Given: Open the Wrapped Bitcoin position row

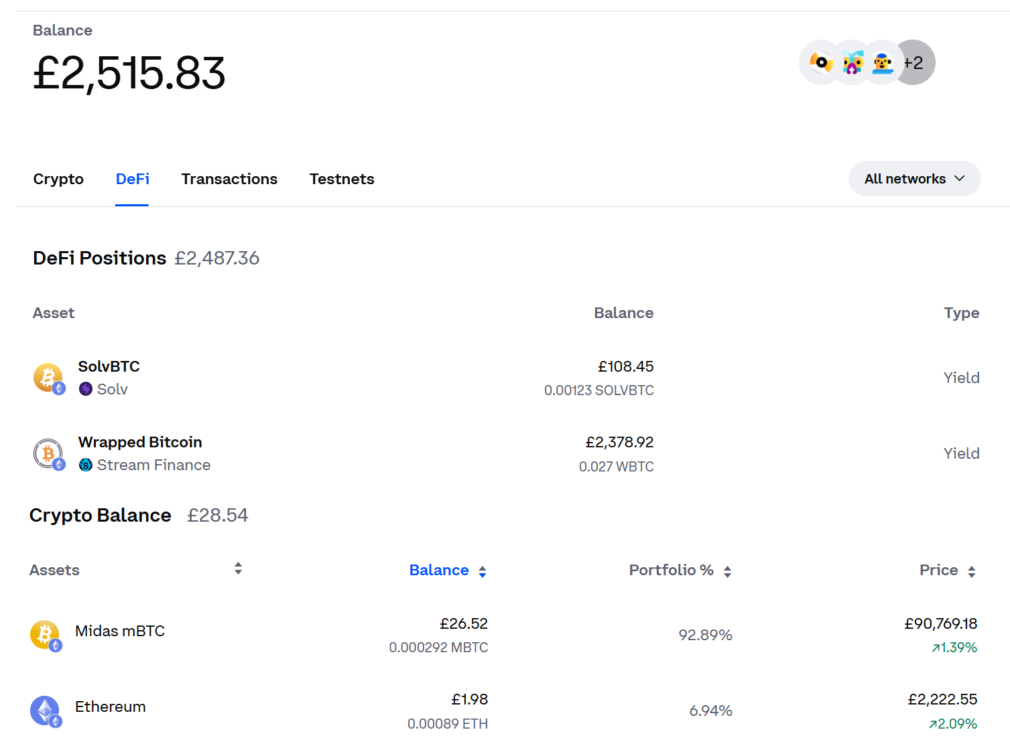Looking at the screenshot, I should coord(506,454).
